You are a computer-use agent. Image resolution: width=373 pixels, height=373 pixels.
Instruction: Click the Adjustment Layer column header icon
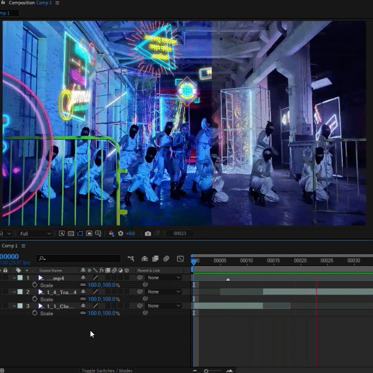click(121, 270)
